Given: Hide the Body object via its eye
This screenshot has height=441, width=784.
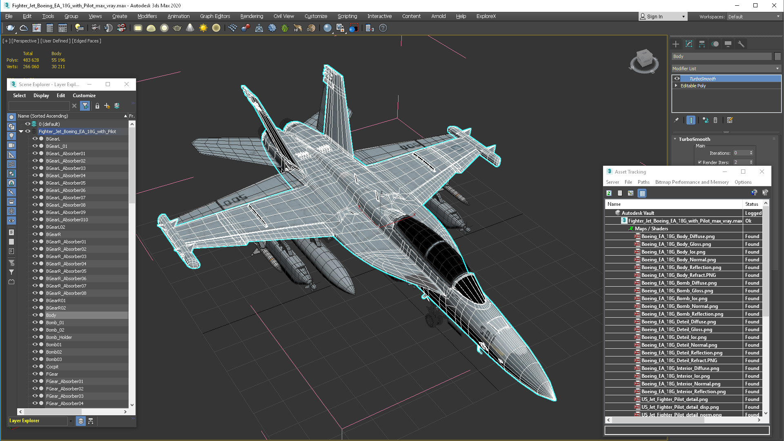Looking at the screenshot, I should (35, 315).
